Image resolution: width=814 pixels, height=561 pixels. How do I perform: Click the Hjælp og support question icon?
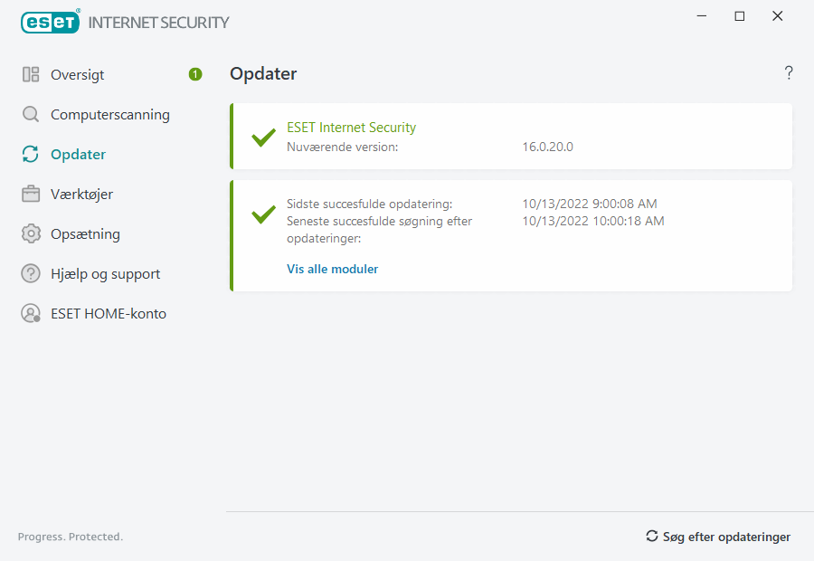pos(31,274)
